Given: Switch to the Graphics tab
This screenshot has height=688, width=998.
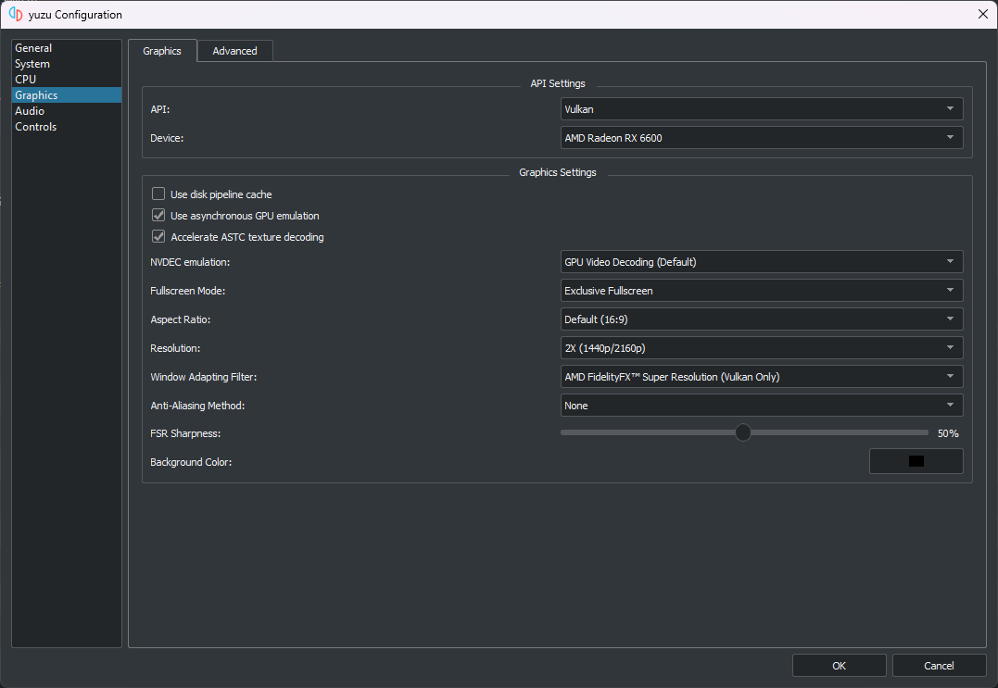Looking at the screenshot, I should [x=162, y=51].
